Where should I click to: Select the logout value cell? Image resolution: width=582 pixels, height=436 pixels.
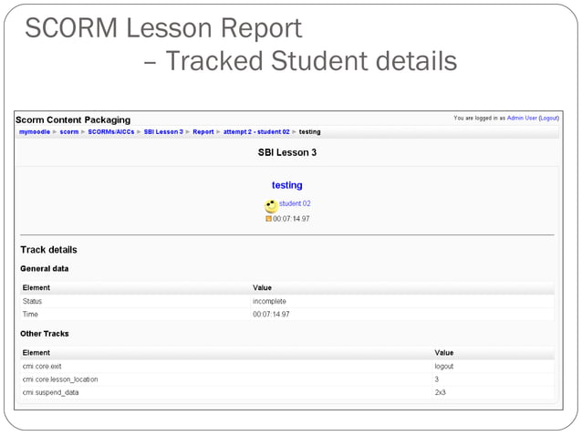pos(444,367)
